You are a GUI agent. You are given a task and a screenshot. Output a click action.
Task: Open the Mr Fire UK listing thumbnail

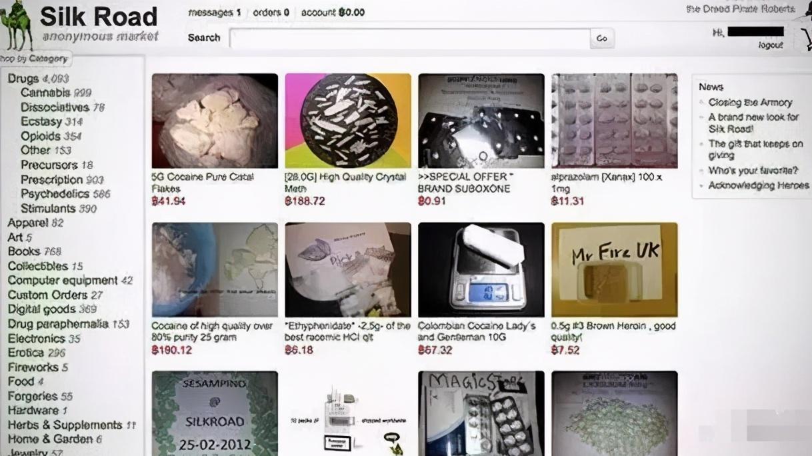coord(615,269)
